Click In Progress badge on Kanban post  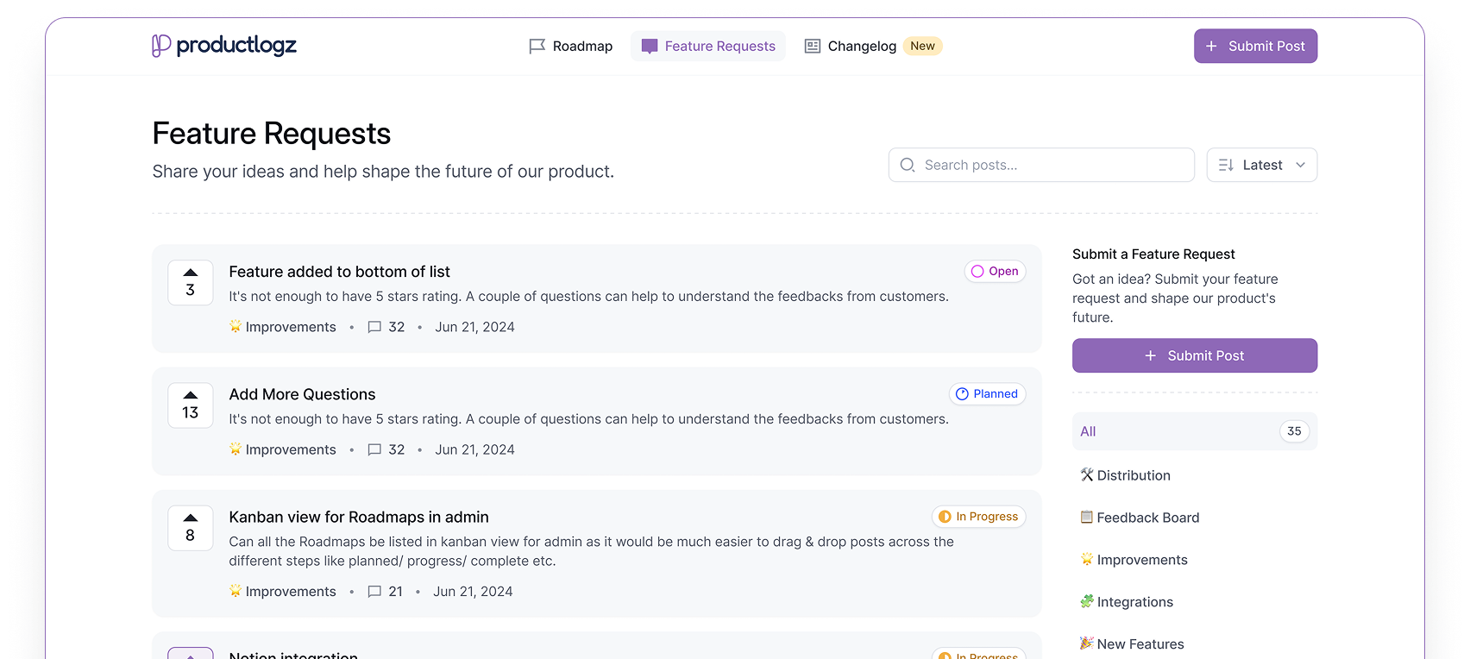(978, 516)
